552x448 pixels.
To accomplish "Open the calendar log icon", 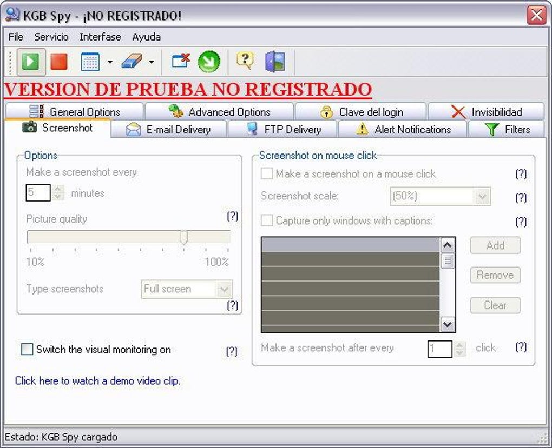I will pyautogui.click(x=90, y=62).
